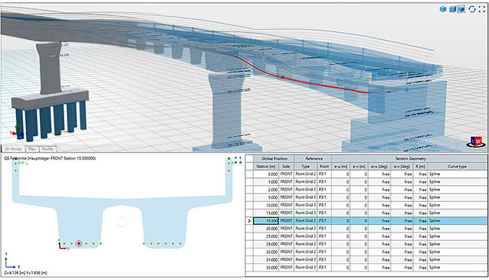Viewport: 489px width, 280px height.
Task: Open Side cell FRONT for station 20.000
Action: [x=286, y=228]
